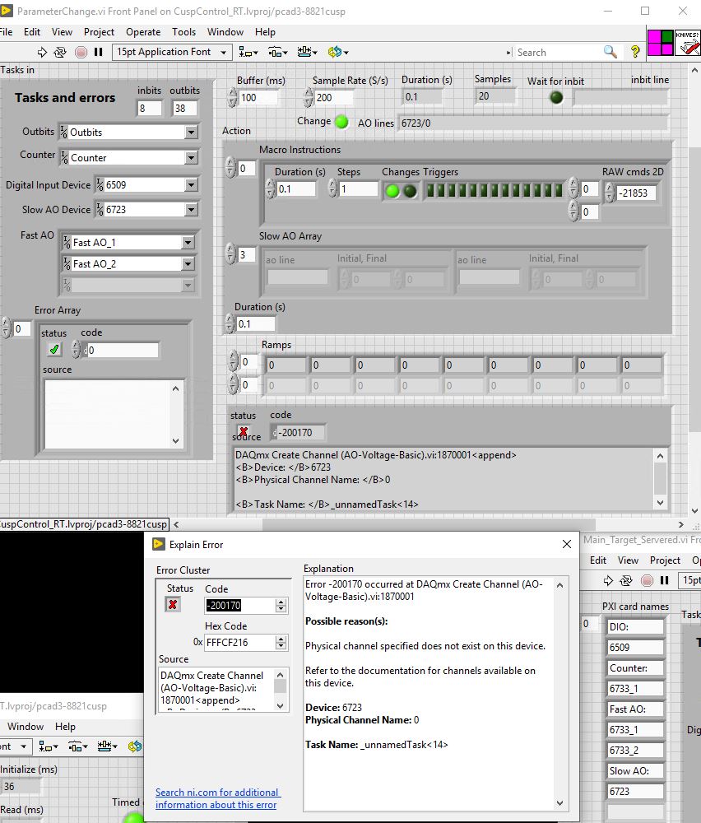This screenshot has width=701, height=823.
Task: Click the Run Continuously icon
Action: [60, 52]
